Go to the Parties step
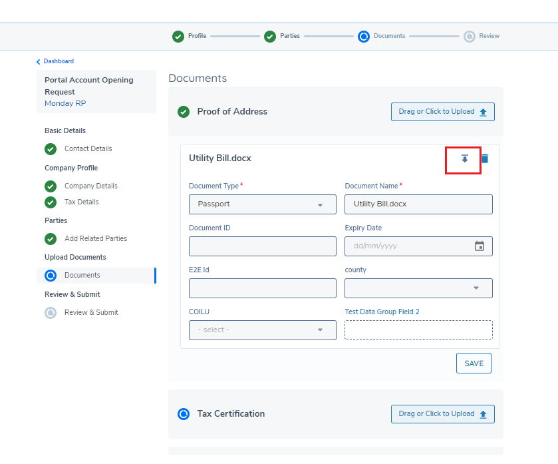The width and height of the screenshot is (558, 464). click(289, 36)
